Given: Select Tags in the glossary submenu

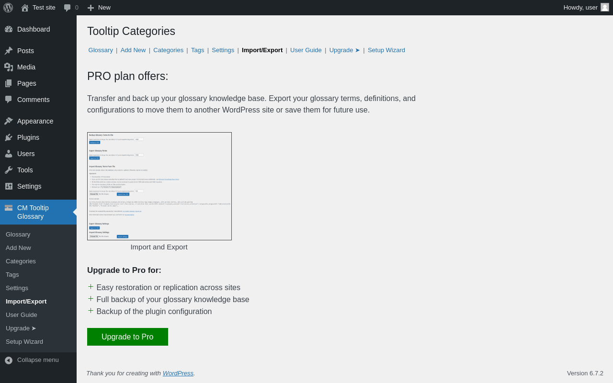Looking at the screenshot, I should 12,275.
